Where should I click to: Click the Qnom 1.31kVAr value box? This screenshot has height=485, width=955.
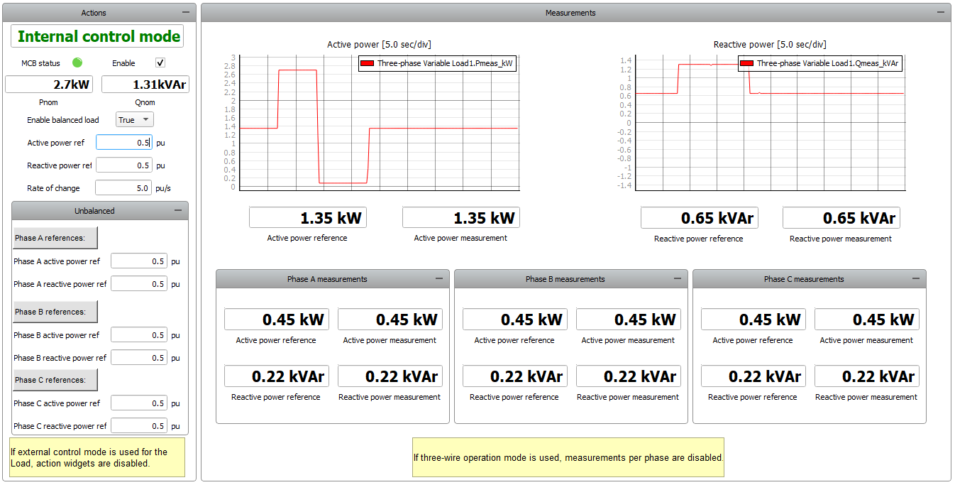pyautogui.click(x=145, y=85)
